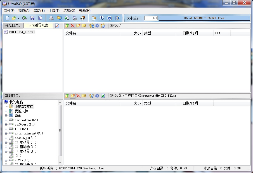This screenshot has height=173, width=253.
Task: Toggle the checkmark icon beside the boot type field
Action: [x=57, y=26]
